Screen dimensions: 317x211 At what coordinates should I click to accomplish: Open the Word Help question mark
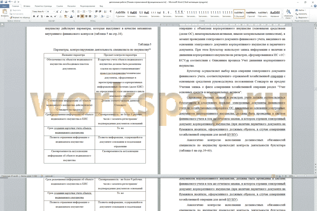[314, 6]
